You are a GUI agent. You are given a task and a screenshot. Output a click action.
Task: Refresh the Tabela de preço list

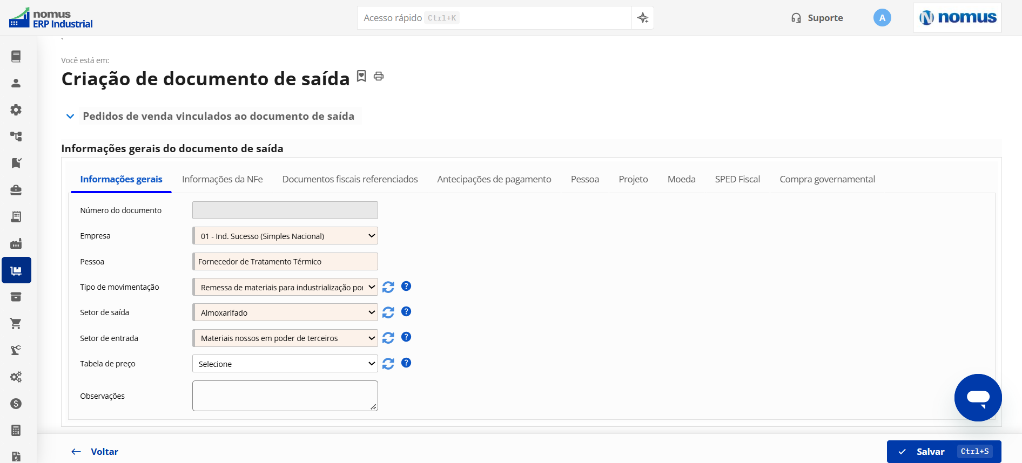point(388,364)
